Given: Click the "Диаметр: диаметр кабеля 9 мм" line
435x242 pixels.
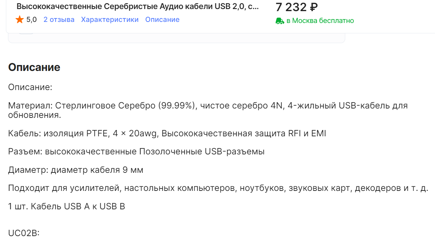Looking at the screenshot, I should (x=76, y=170).
